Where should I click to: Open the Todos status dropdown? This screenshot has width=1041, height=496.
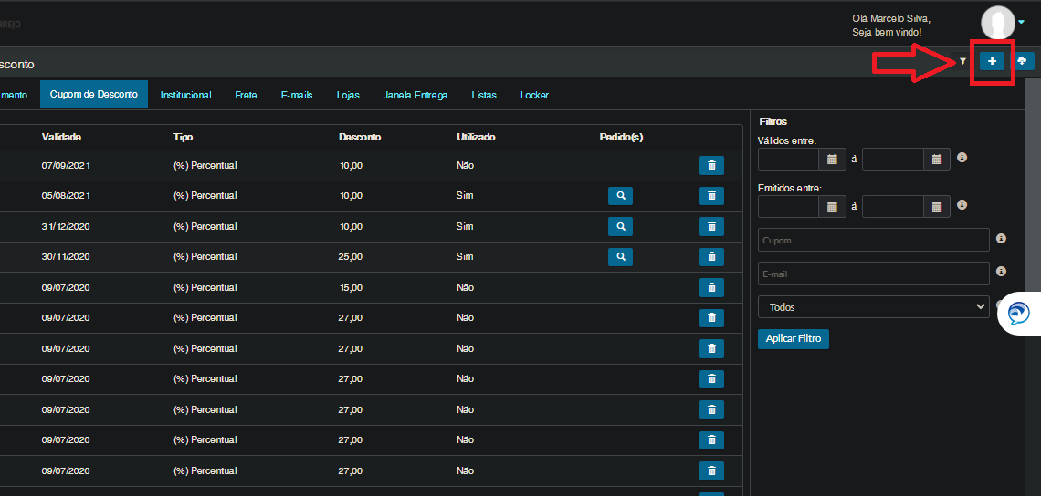[x=874, y=307]
